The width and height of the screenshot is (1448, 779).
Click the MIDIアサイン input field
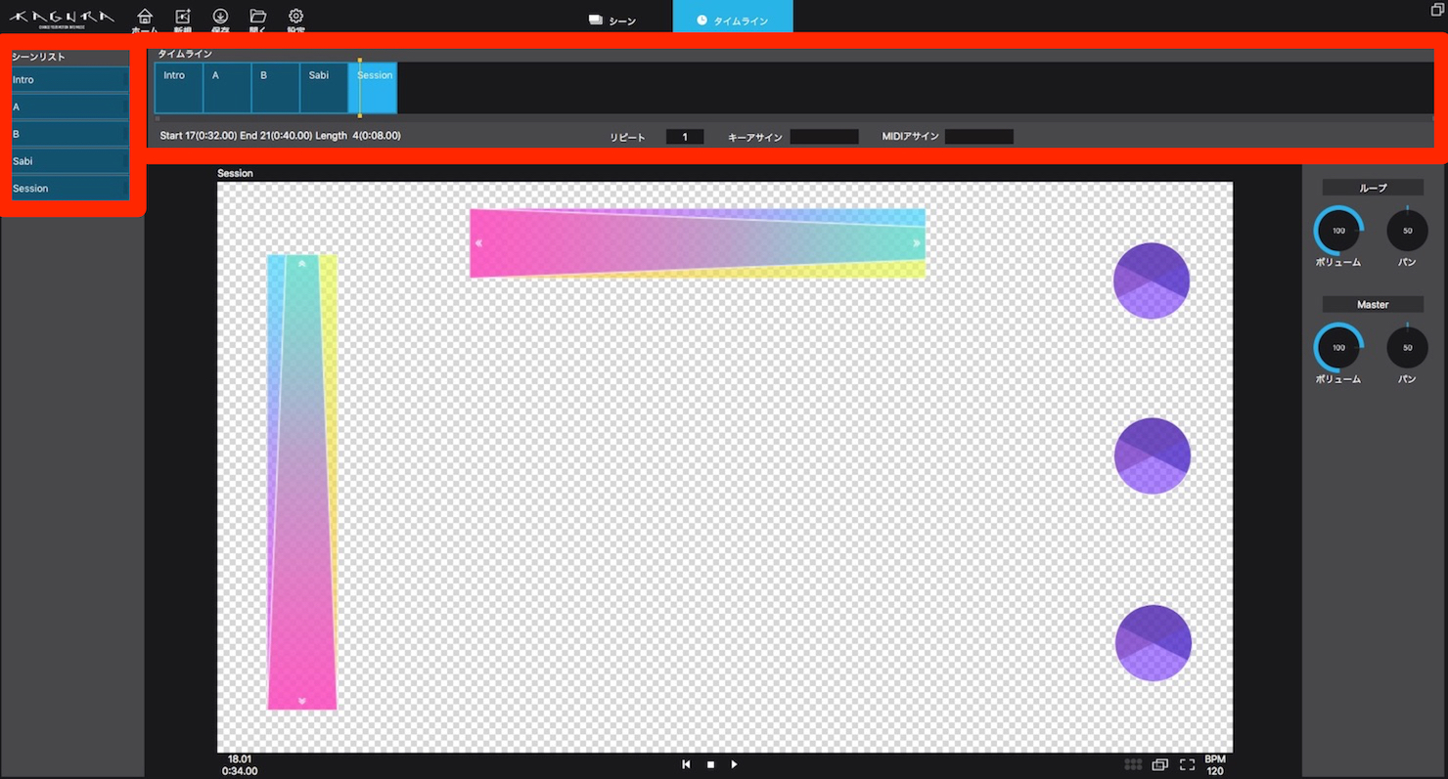point(979,137)
